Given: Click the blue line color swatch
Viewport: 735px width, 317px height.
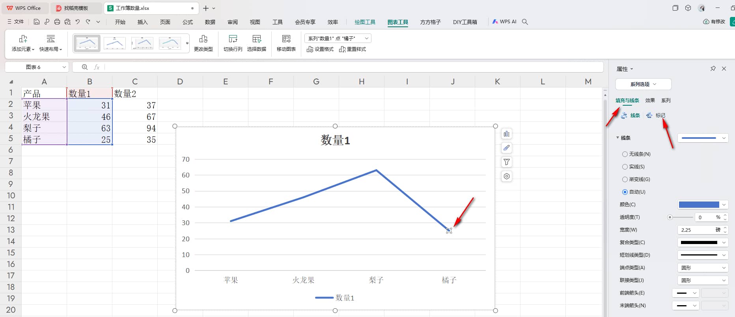Looking at the screenshot, I should pos(699,205).
